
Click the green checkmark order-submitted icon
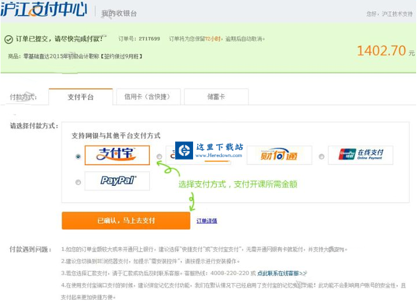point(9,40)
